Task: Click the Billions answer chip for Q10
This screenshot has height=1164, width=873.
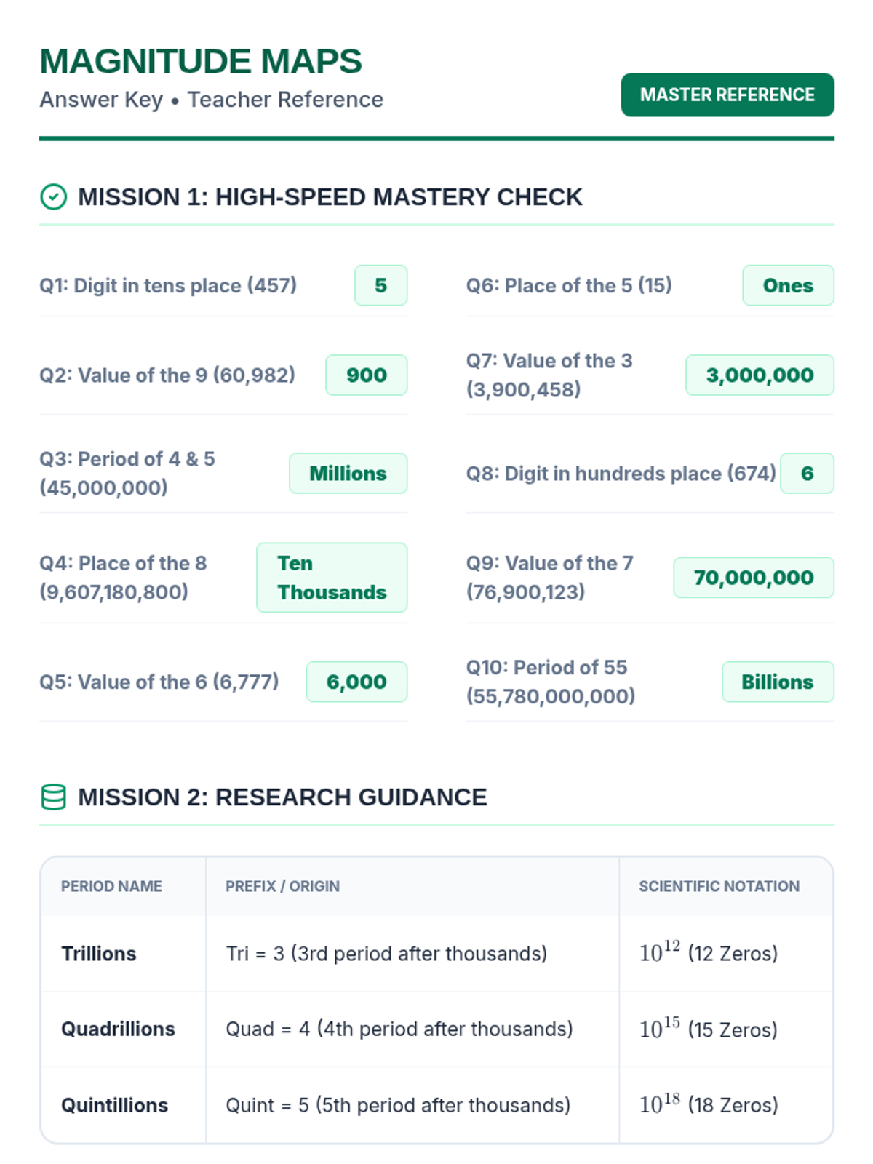Action: (x=778, y=682)
